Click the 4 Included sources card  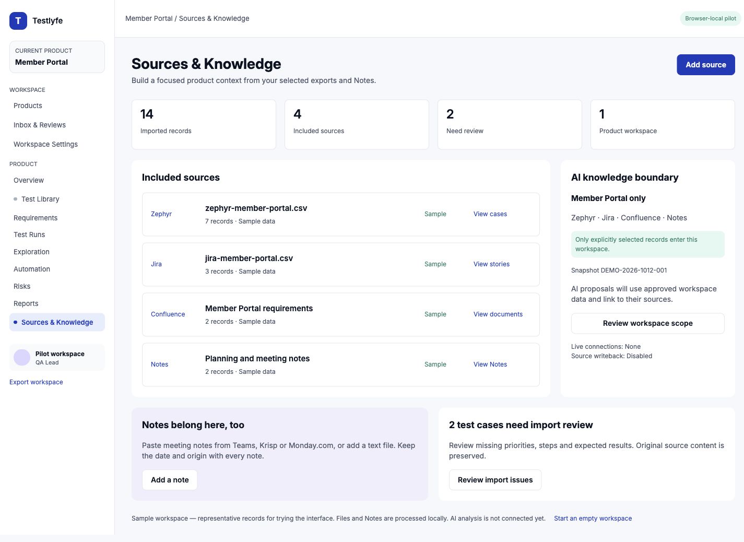click(x=357, y=124)
